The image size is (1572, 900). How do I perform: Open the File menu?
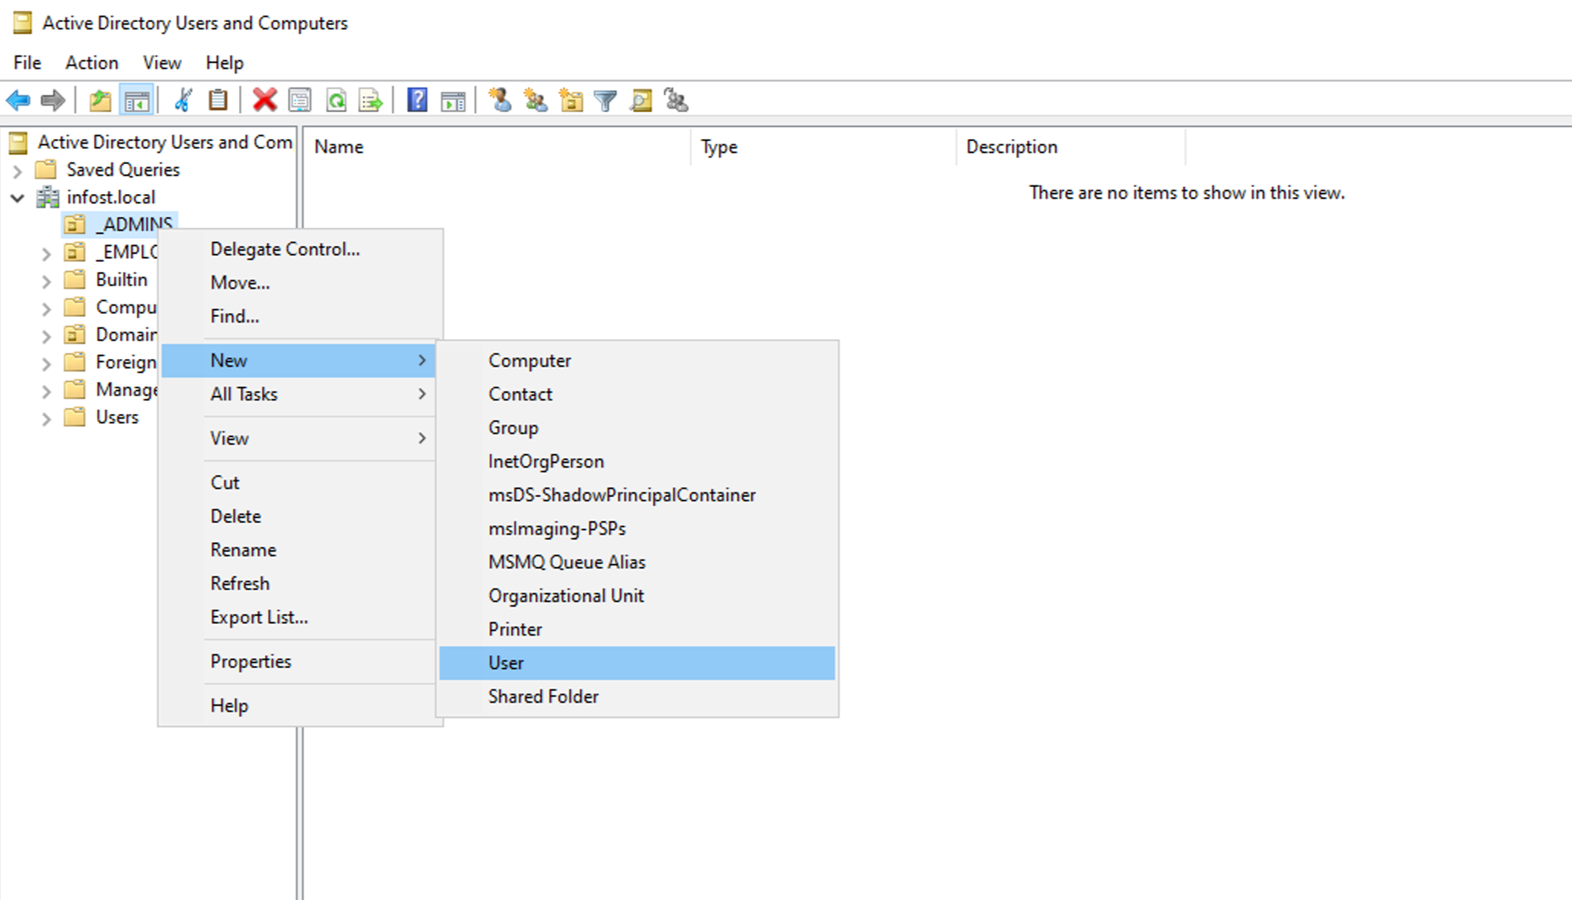click(x=28, y=62)
